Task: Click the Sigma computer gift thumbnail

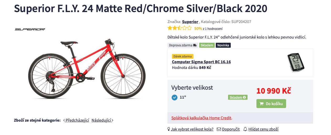Action: 296,63
